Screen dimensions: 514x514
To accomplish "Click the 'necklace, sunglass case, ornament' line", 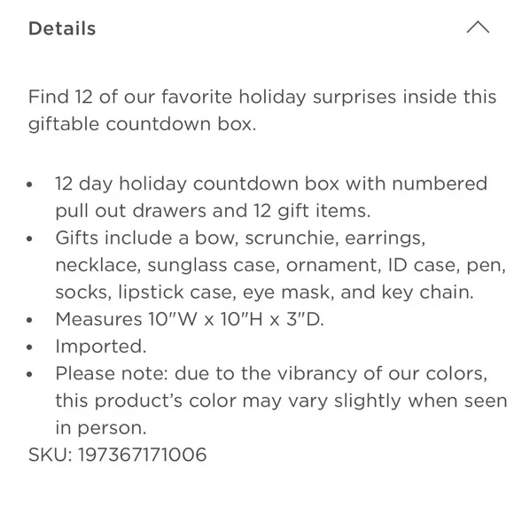I will pyautogui.click(x=281, y=265).
